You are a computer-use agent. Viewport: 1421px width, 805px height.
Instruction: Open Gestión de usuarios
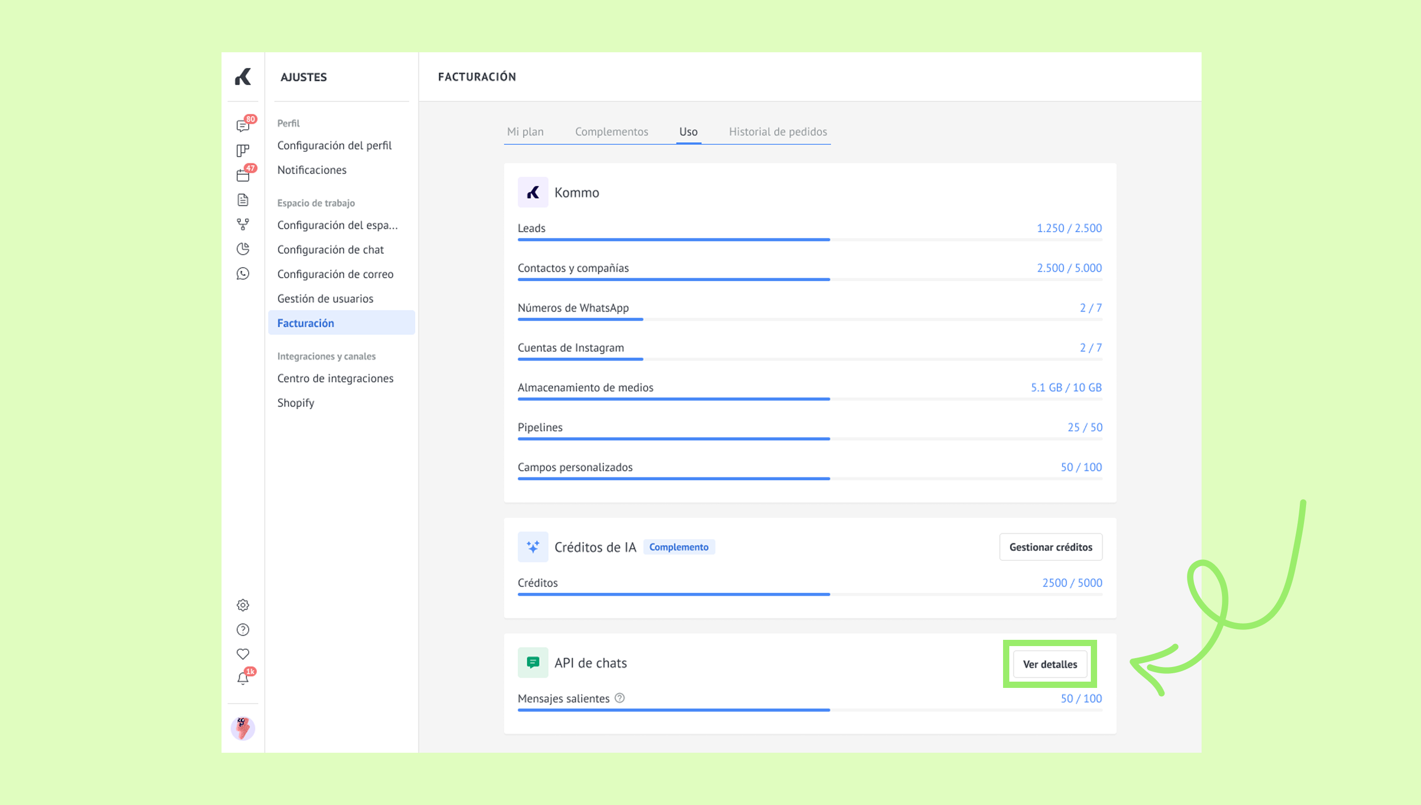(x=325, y=298)
